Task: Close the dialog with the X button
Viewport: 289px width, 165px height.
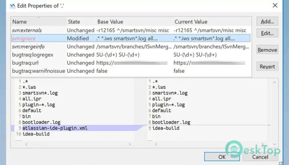Action: [275, 5]
